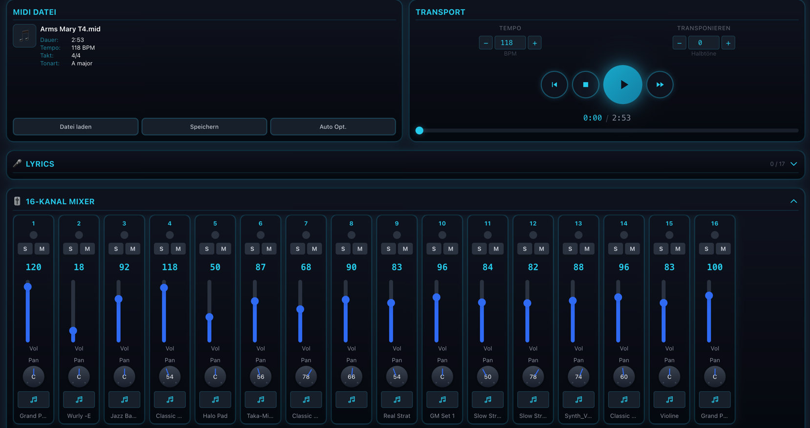Open instrument picker for channel 10 GM Set 1
The height and width of the screenshot is (428, 810).
tap(442, 400)
